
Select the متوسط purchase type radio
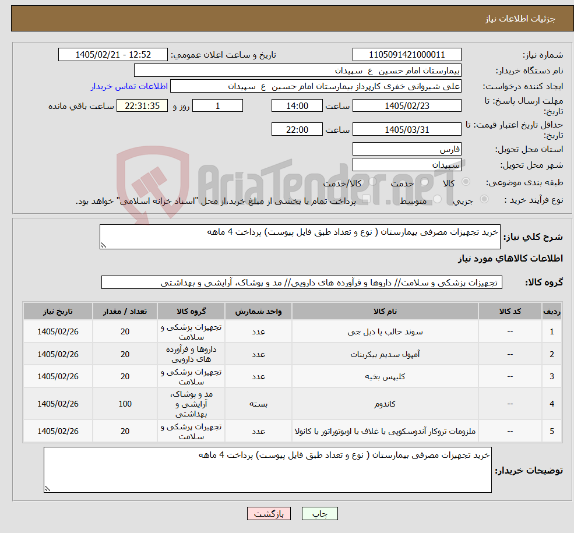pos(438,199)
